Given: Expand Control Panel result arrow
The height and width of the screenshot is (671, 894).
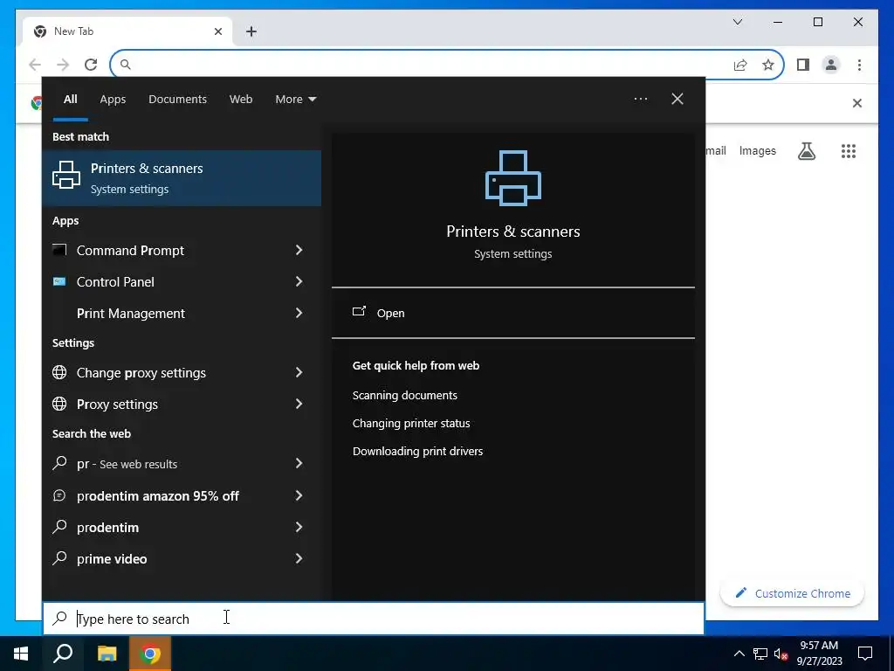Looking at the screenshot, I should click(299, 281).
